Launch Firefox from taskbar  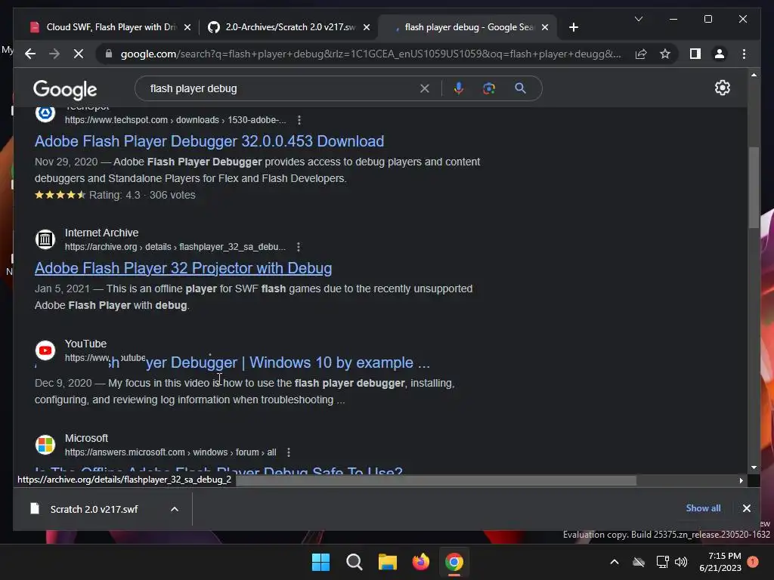tap(420, 562)
